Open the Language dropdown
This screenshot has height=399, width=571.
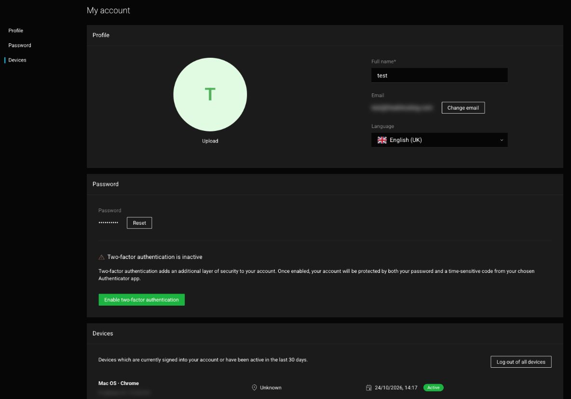[x=439, y=140]
